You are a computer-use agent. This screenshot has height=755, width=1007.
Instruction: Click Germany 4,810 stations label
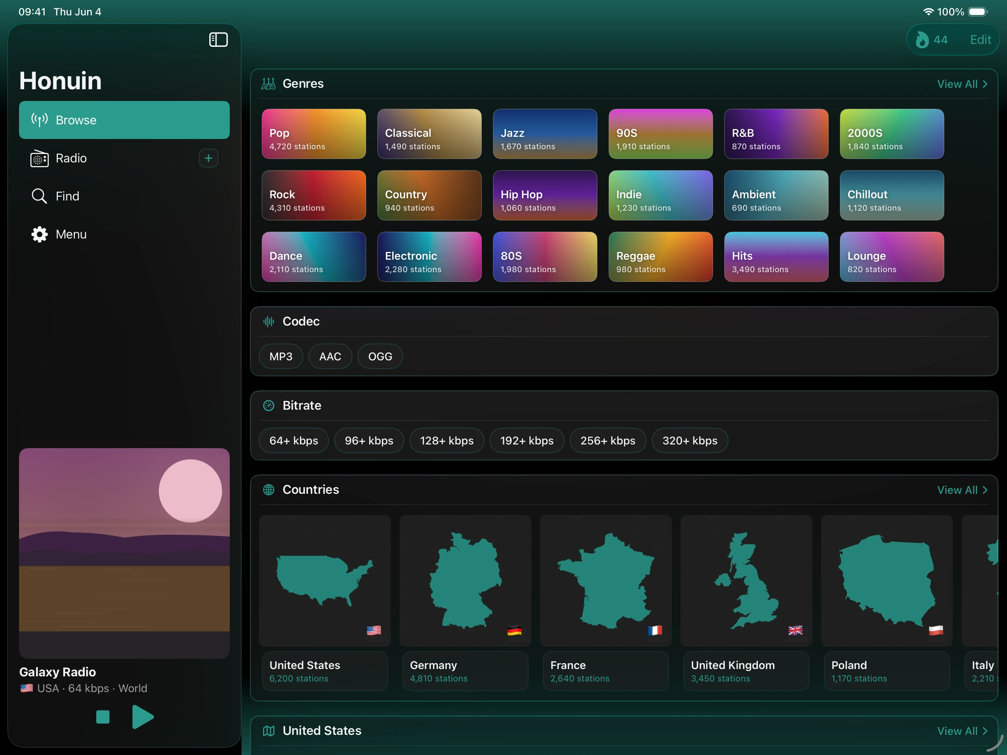465,671
